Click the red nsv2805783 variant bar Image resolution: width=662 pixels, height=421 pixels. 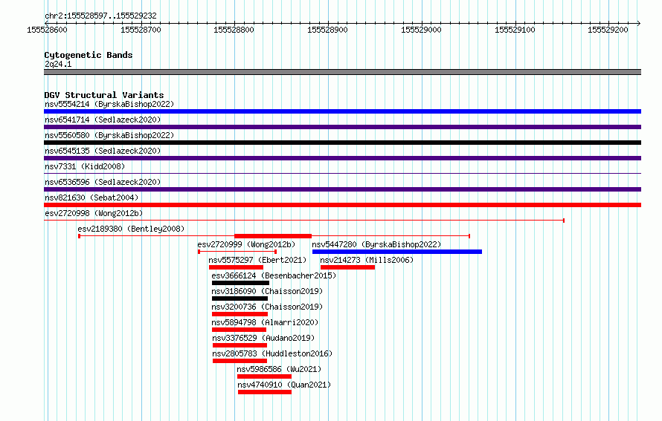(x=240, y=361)
